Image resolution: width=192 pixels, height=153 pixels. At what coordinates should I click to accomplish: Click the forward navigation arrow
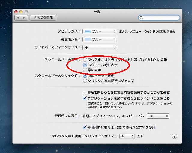[x=24, y=18]
